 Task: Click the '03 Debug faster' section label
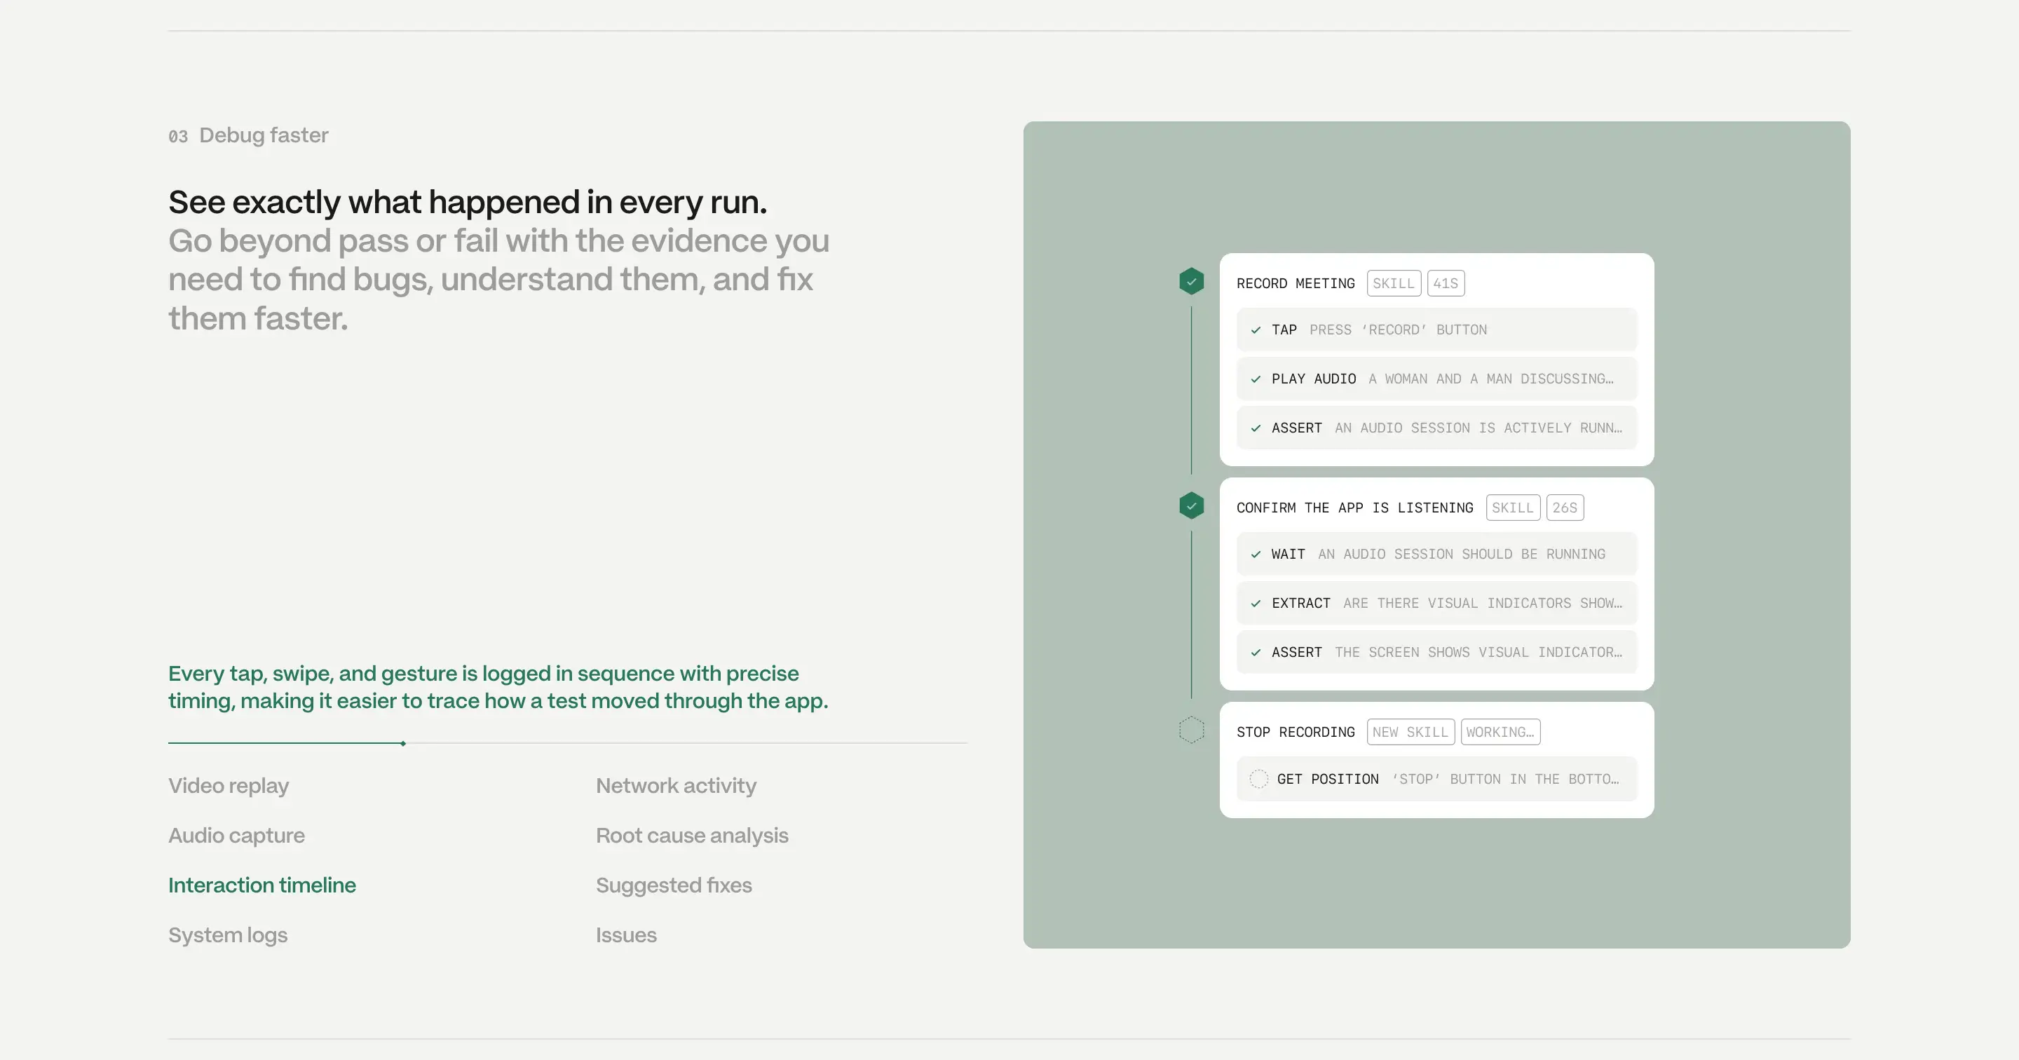pyautogui.click(x=248, y=135)
